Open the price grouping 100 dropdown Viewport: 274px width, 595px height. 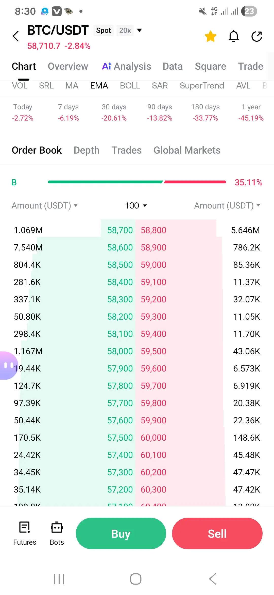point(136,205)
